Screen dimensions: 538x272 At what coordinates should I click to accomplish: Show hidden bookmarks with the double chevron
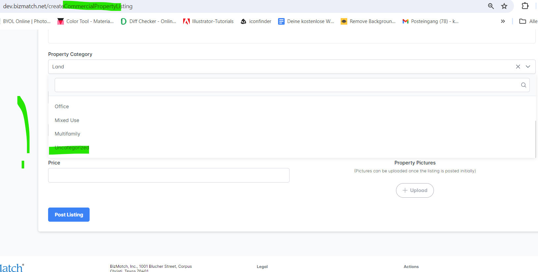pos(503,21)
